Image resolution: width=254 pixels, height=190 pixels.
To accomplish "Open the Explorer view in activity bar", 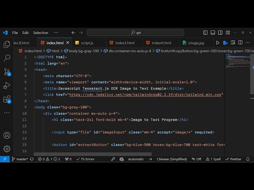I will tap(7, 45).
